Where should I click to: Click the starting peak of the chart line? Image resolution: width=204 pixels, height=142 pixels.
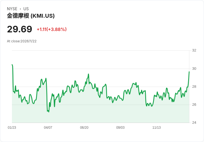coord(12,65)
